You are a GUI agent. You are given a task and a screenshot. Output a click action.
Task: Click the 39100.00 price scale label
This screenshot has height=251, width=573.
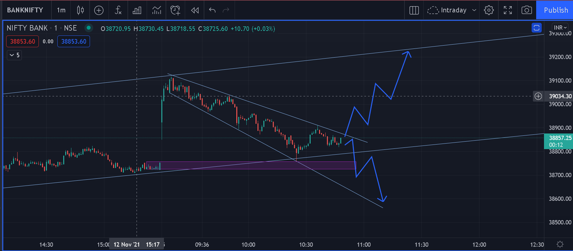[x=560, y=81]
